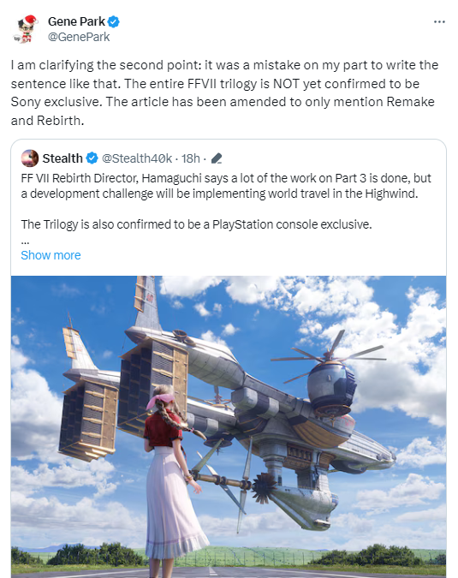Image resolution: width=458 pixels, height=578 pixels.
Task: Open Stealth's small profile avatar
Action: [x=30, y=158]
